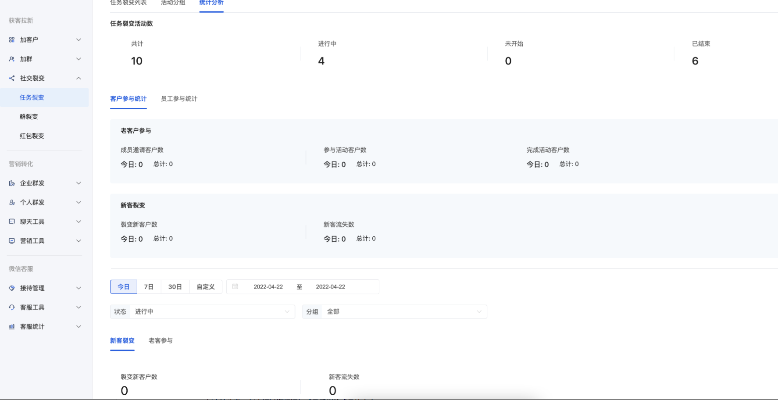Click the end date field after 至
The height and width of the screenshot is (400, 778).
[331, 287]
